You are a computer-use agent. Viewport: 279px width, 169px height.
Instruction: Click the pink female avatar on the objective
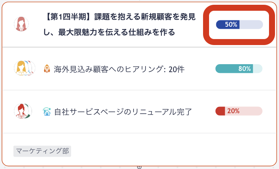(21, 24)
